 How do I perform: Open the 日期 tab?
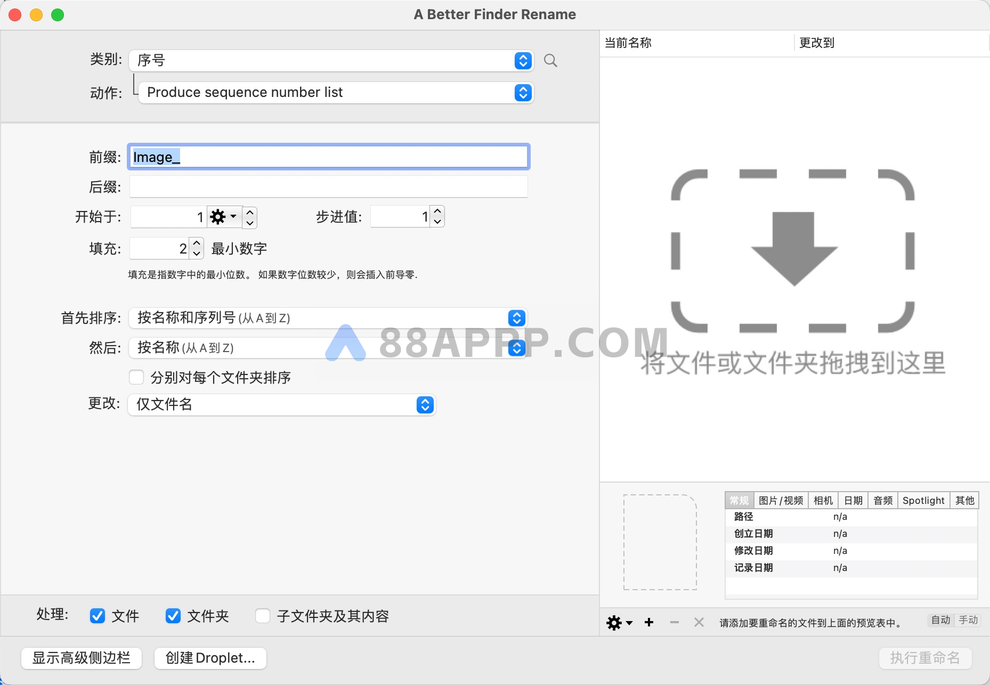[x=854, y=500]
